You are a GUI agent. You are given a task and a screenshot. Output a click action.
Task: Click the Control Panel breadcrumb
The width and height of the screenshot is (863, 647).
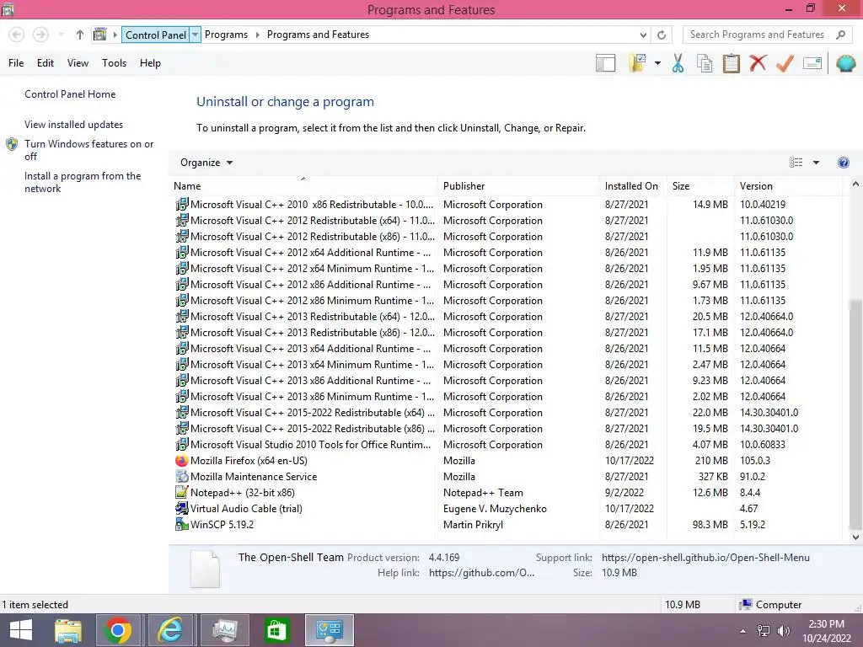(156, 35)
